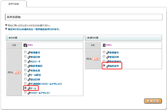Click the pencil icon beside DB1 最終更新日
The image size is (167, 110).
click(x=29, y=66)
